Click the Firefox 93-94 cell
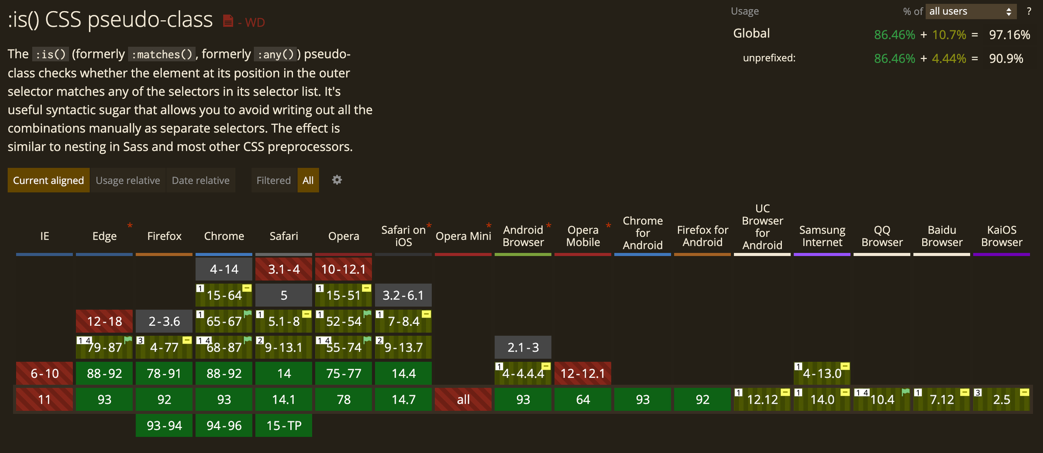This screenshot has height=453, width=1043. [x=164, y=426]
